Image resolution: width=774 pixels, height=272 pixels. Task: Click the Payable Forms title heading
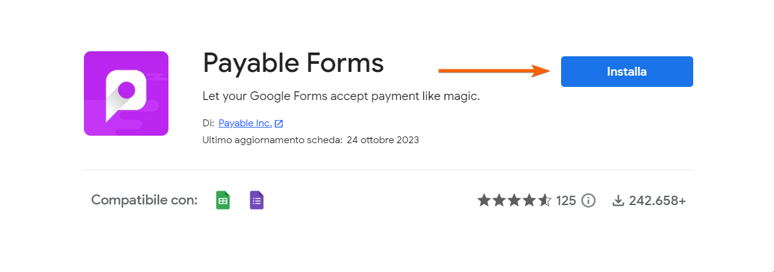[x=293, y=63]
